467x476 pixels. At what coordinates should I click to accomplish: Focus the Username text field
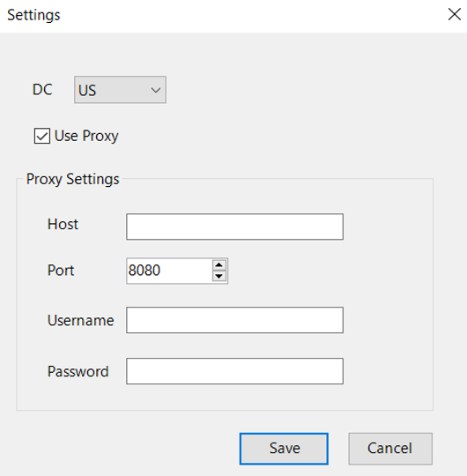point(235,320)
